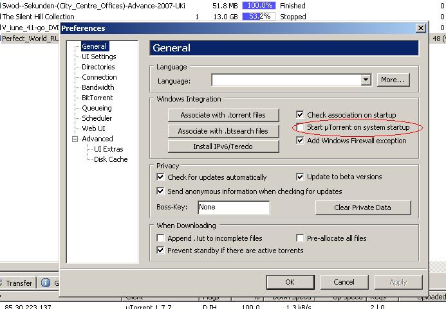Click Cancel in Preferences dialog
Viewport: 446px width, 309px height.
click(344, 282)
